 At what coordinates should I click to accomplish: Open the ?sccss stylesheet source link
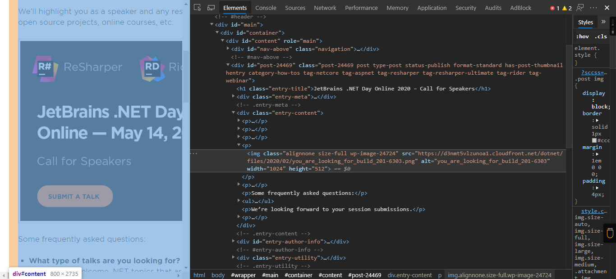[594, 72]
